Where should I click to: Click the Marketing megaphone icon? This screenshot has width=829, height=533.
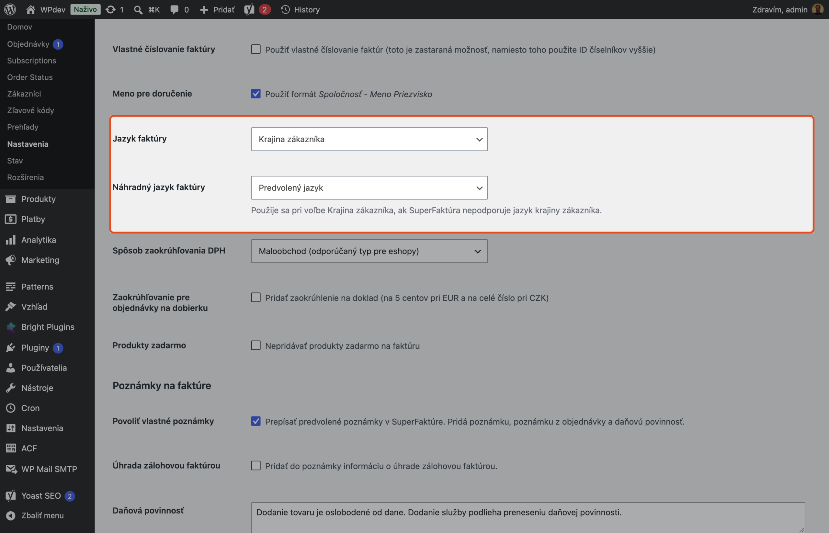11,260
